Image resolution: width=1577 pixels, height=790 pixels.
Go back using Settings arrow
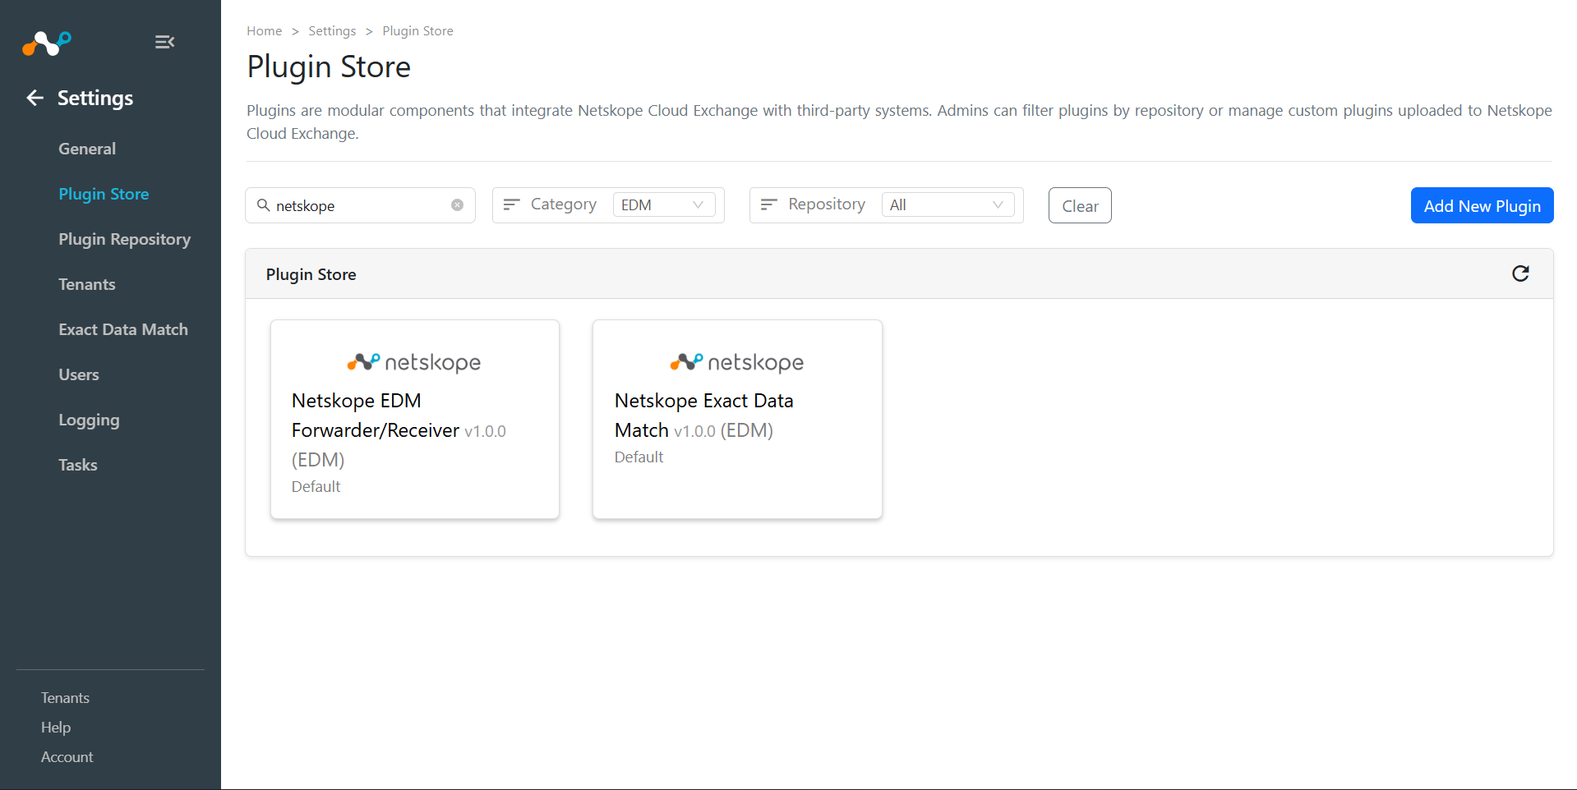(35, 99)
